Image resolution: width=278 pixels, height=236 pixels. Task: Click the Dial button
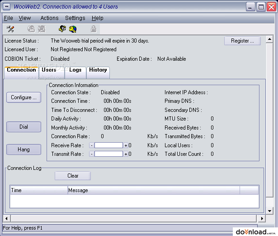24,127
